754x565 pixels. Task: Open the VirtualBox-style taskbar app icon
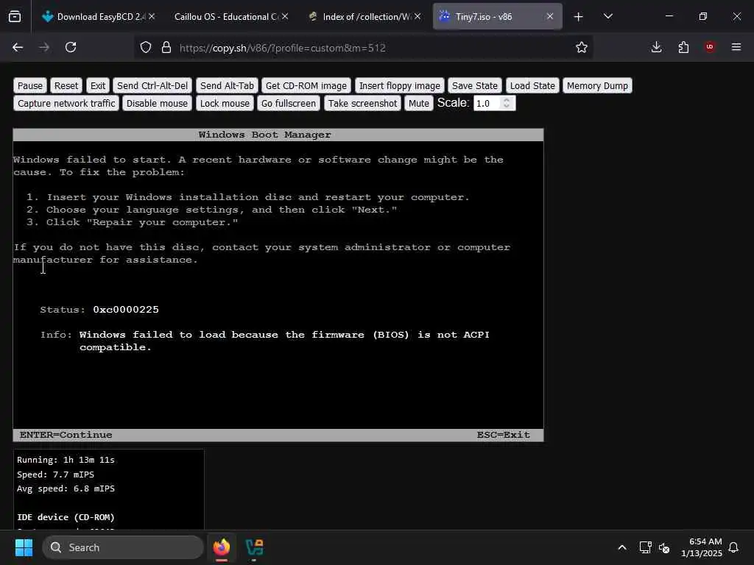click(x=254, y=547)
